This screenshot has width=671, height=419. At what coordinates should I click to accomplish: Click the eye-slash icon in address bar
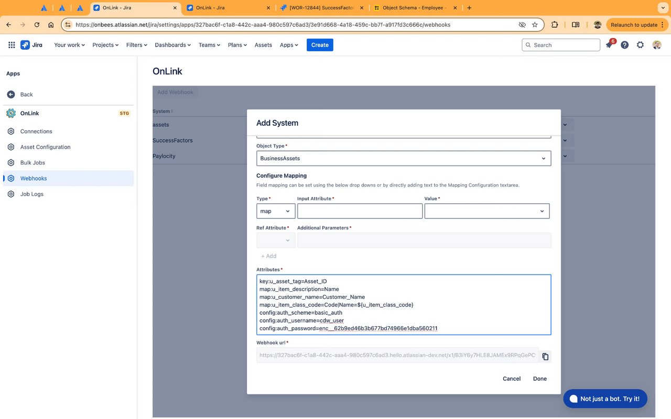coord(522,25)
